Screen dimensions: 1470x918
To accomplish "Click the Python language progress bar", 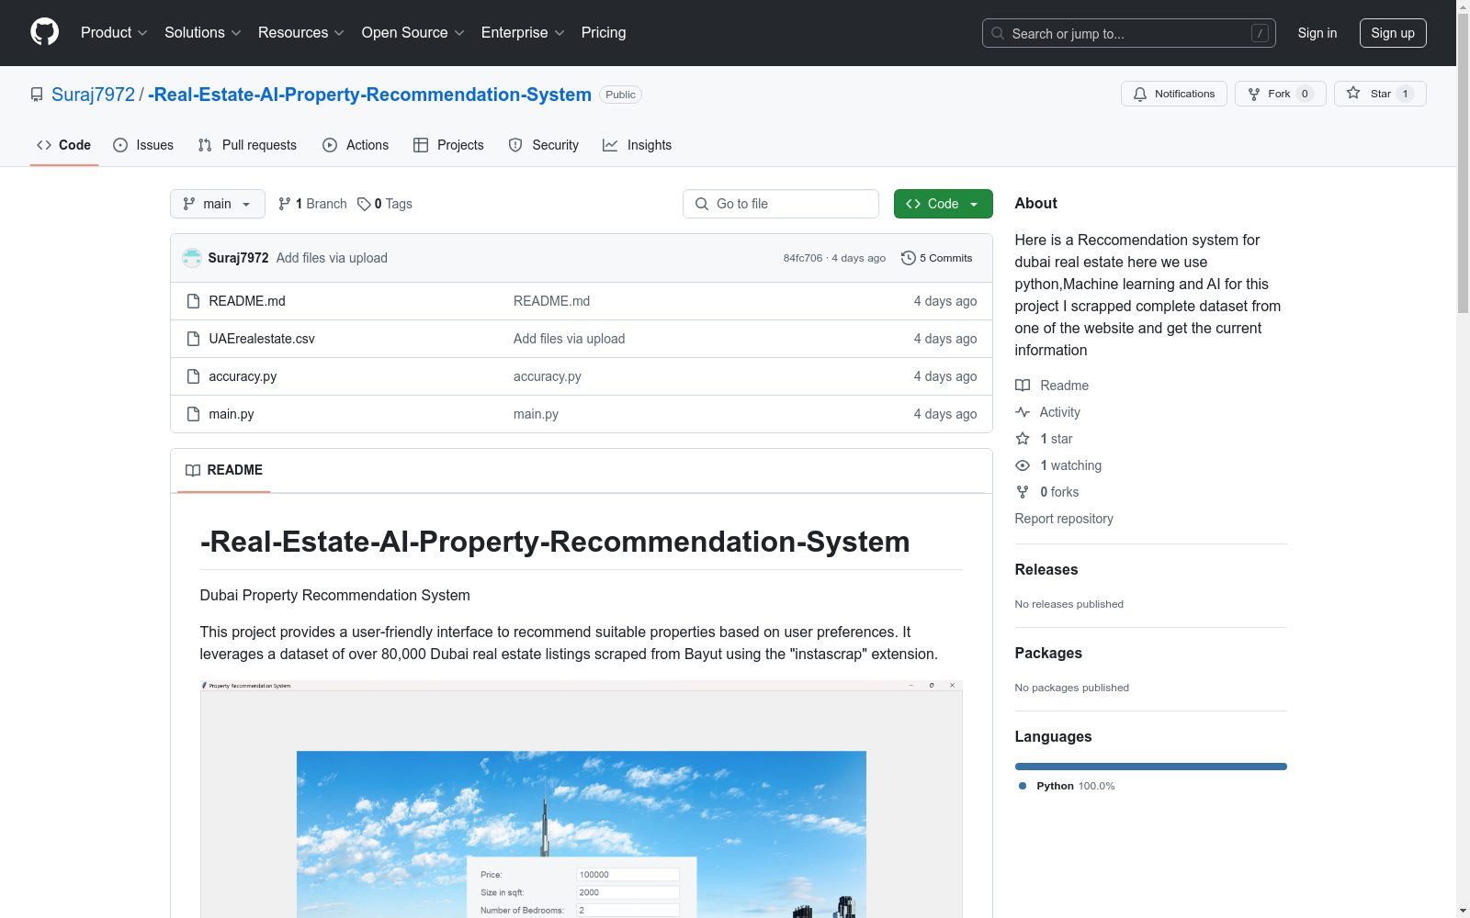I will tap(1151, 767).
